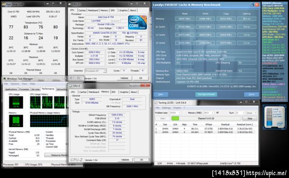Open the Mainboard tab in the CPU-Z processor window

pos(93,11)
